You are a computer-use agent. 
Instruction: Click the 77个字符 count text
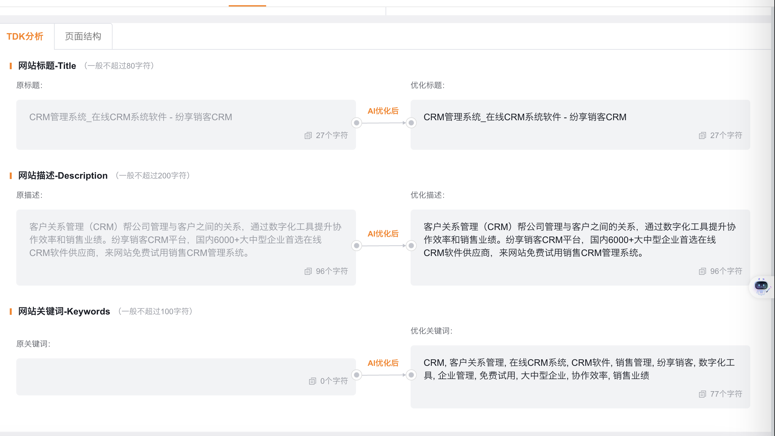[726, 394]
